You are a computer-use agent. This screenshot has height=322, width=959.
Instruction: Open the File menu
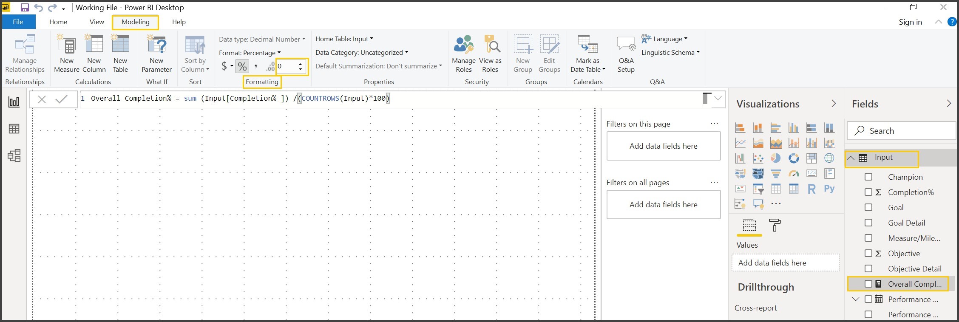coord(18,22)
